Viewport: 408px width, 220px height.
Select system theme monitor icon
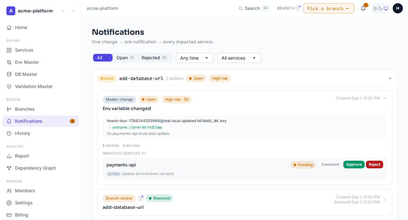click(386, 8)
